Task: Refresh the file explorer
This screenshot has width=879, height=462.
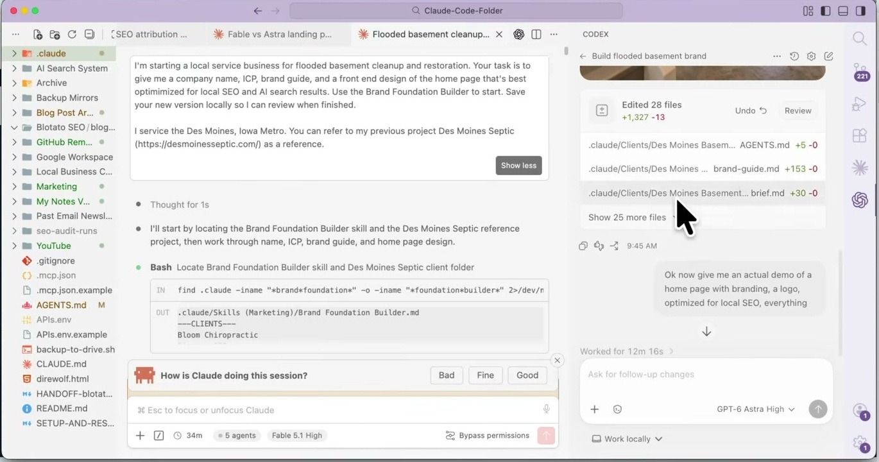Action: 72,35
